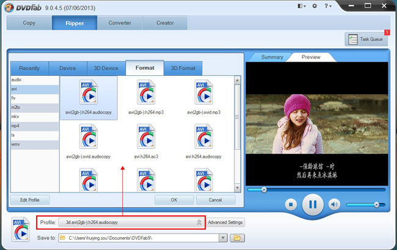Pause the preview video
Image resolution: width=397 pixels, height=250 pixels.
(313, 204)
